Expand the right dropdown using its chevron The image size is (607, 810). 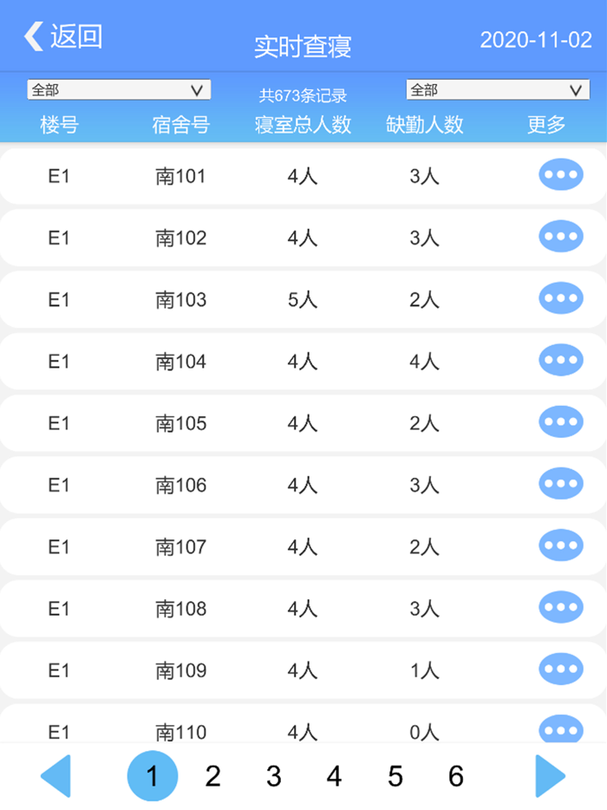click(575, 89)
